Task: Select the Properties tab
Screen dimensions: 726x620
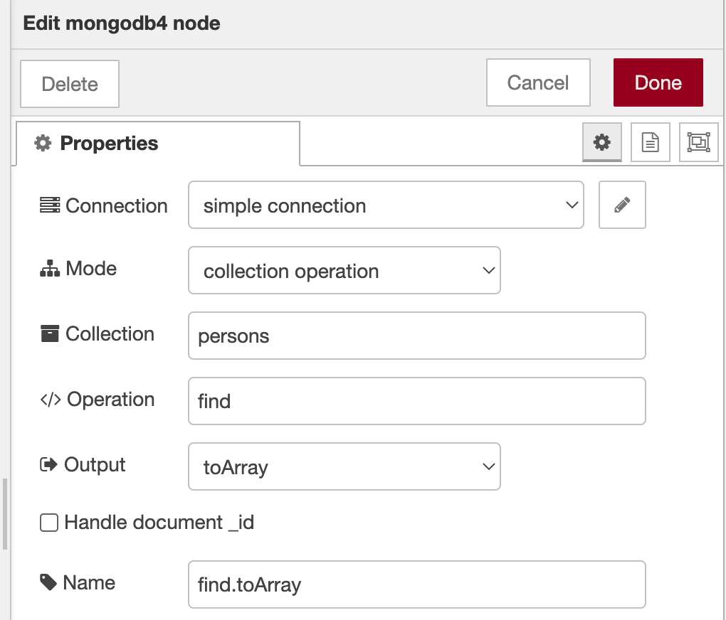Action: click(158, 144)
